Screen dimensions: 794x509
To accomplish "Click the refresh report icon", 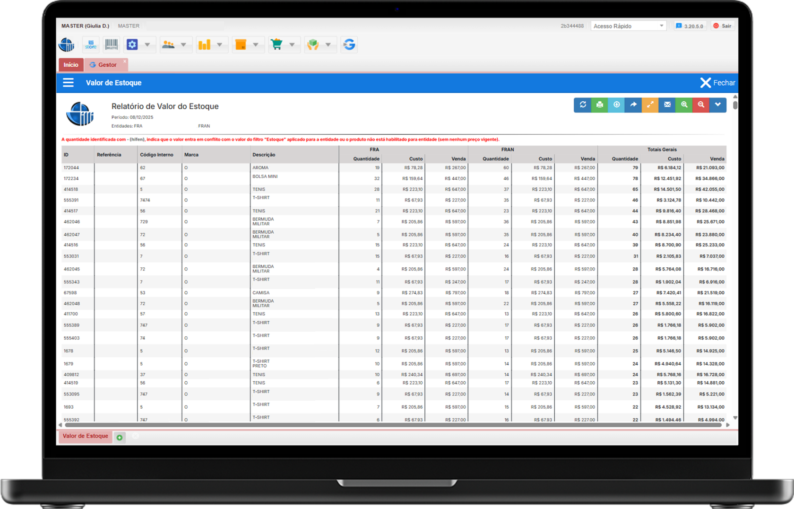I will pos(583,105).
